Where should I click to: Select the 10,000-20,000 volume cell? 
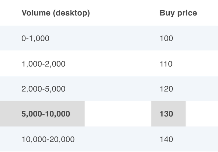pos(48,140)
